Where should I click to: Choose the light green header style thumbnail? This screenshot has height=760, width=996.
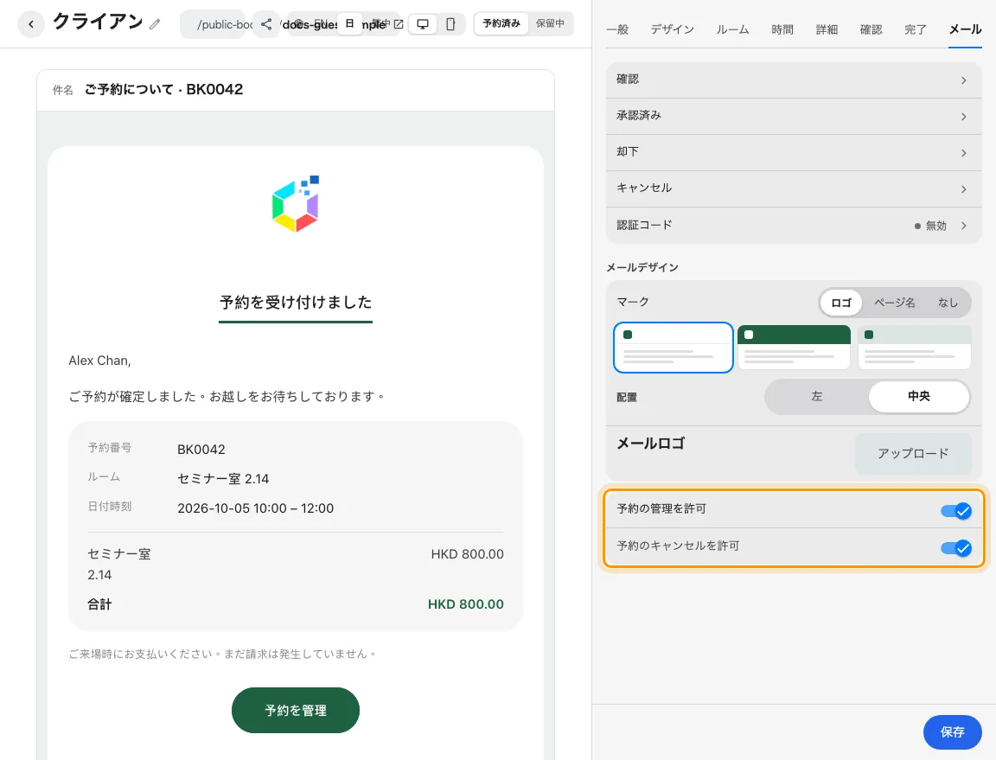click(914, 347)
